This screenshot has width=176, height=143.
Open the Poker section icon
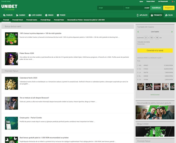[x=58, y=15]
